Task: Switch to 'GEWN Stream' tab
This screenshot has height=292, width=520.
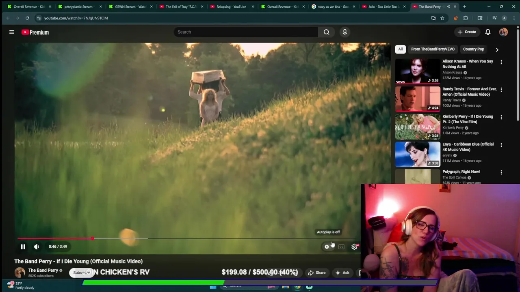Action: 129,6
